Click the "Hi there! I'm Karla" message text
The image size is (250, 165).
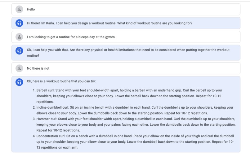pyautogui.click(x=109, y=23)
